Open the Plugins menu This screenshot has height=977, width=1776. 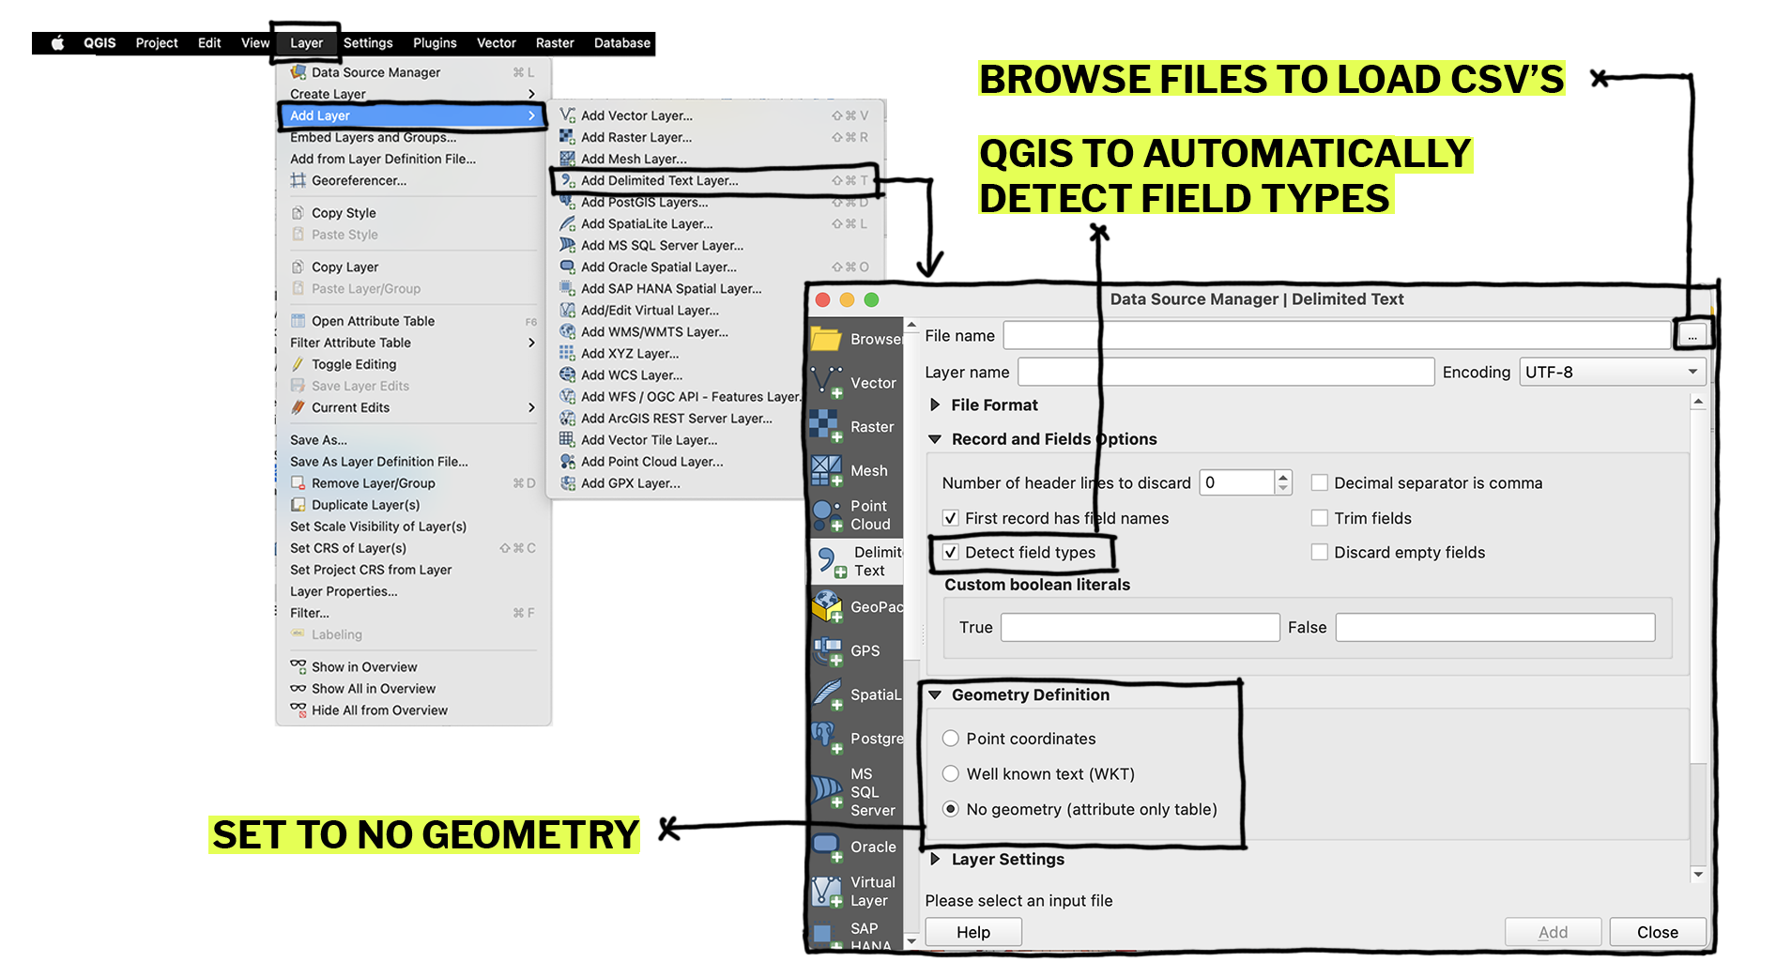pyautogui.click(x=435, y=43)
